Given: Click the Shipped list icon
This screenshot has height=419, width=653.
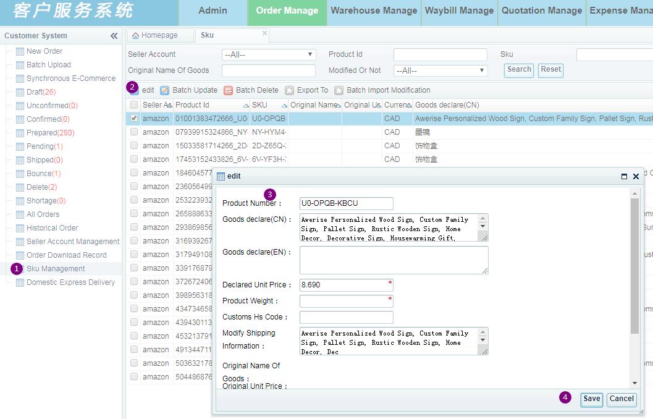Looking at the screenshot, I should point(20,160).
